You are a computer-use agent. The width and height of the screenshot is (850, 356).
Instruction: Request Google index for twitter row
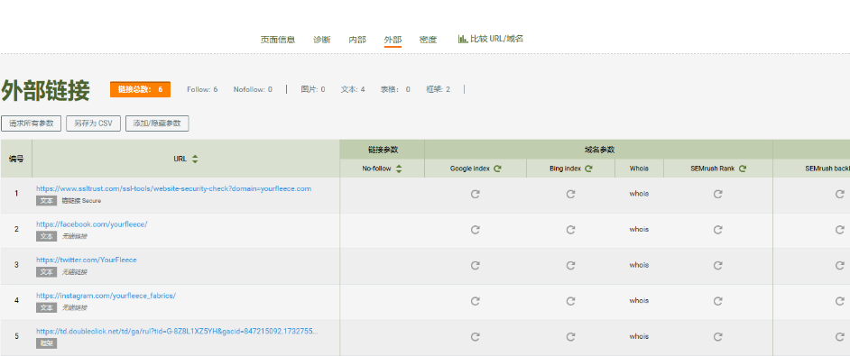click(476, 266)
